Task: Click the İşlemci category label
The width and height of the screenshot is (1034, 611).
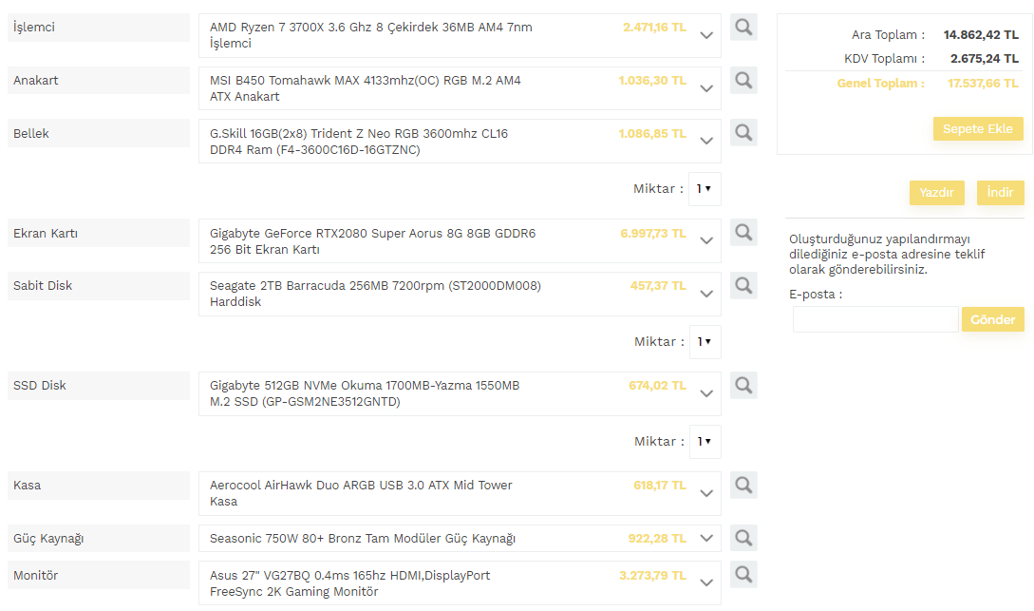Action: [98, 28]
